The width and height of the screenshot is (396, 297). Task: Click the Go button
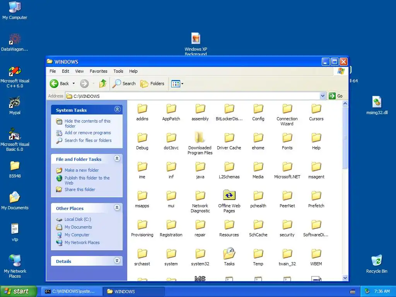pos(336,96)
